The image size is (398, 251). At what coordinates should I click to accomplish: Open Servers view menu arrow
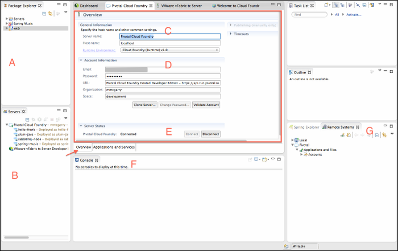(x=66, y=118)
